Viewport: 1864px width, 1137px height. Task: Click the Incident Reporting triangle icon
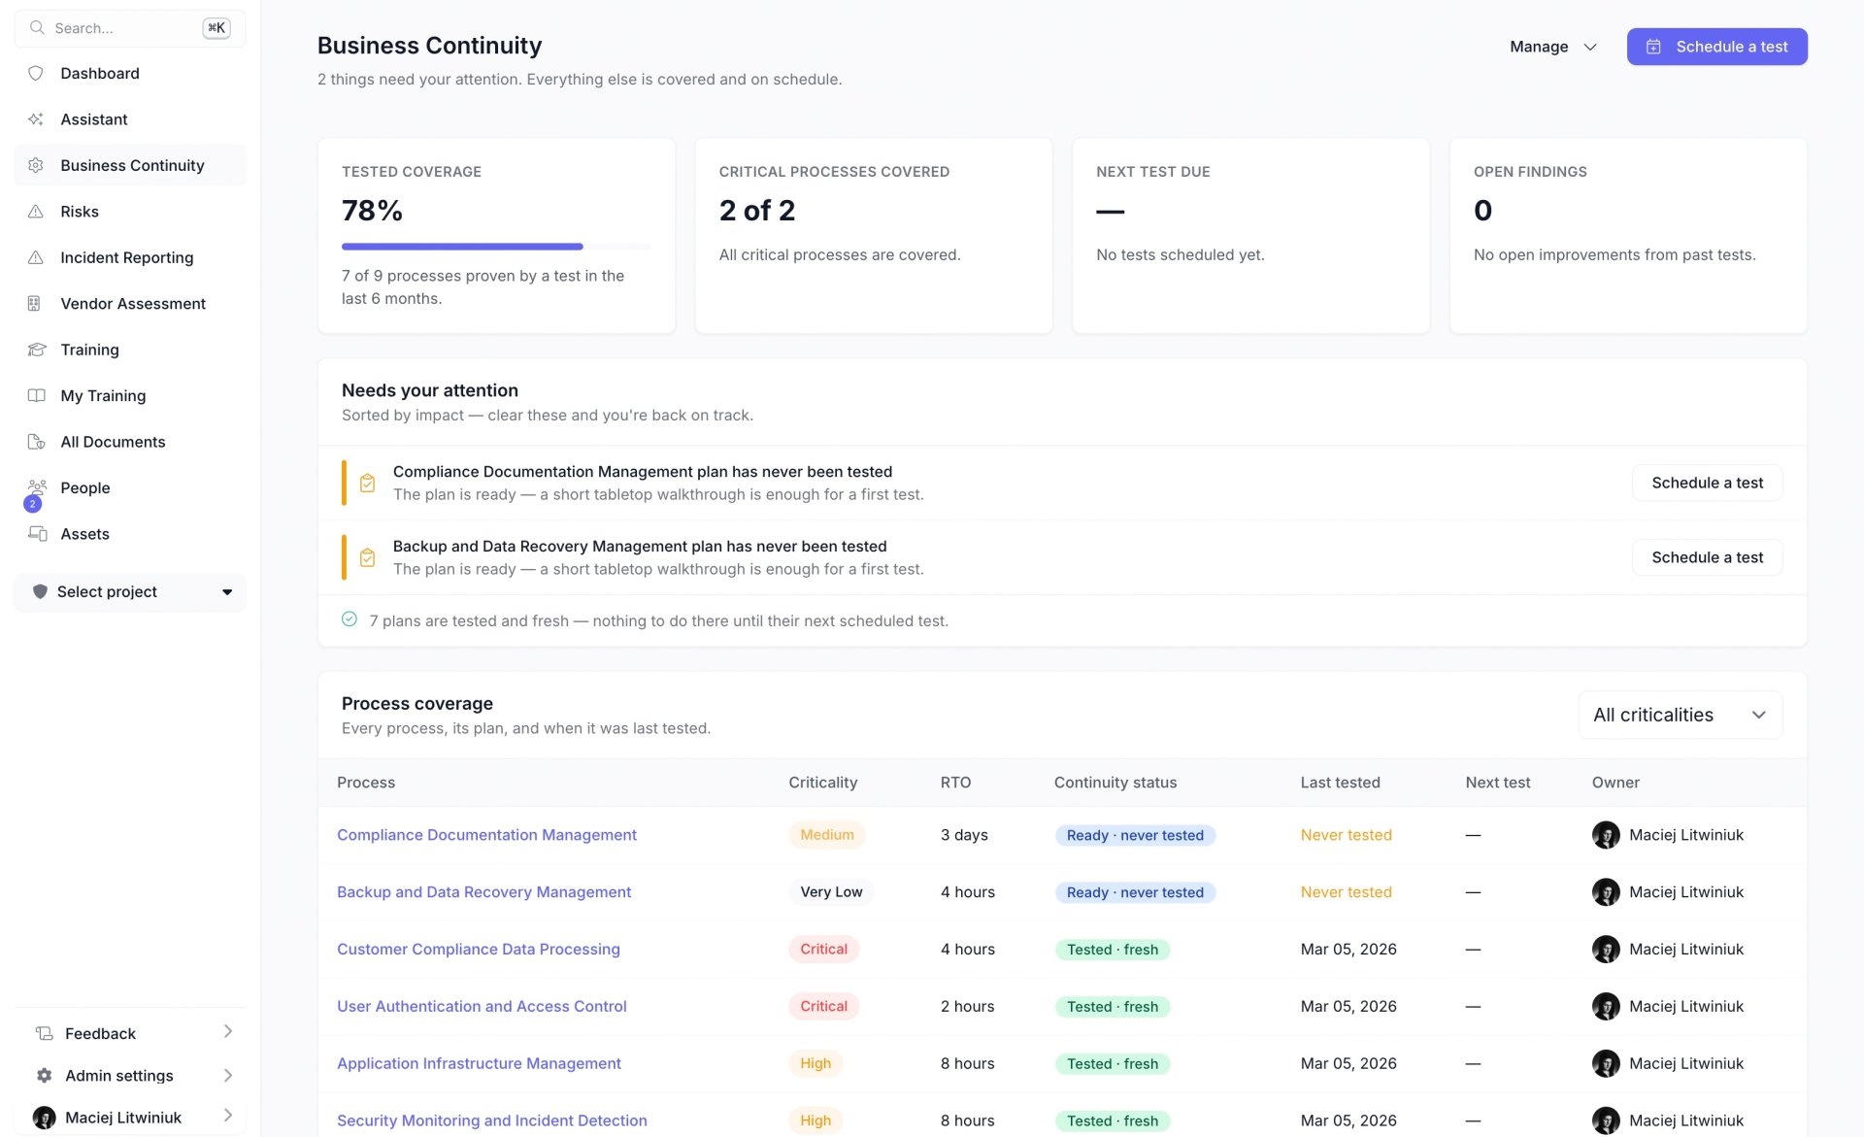[36, 257]
